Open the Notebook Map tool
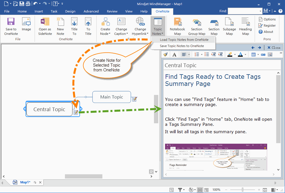285x193 pixels. (178, 26)
